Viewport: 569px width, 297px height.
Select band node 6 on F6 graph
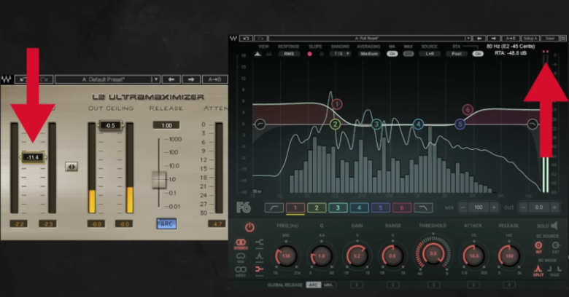(x=468, y=109)
